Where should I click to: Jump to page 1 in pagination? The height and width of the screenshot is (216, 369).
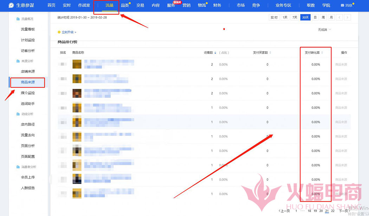[296, 211]
